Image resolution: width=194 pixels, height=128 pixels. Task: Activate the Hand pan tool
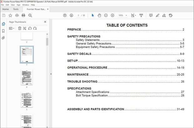click(x=99, y=15)
